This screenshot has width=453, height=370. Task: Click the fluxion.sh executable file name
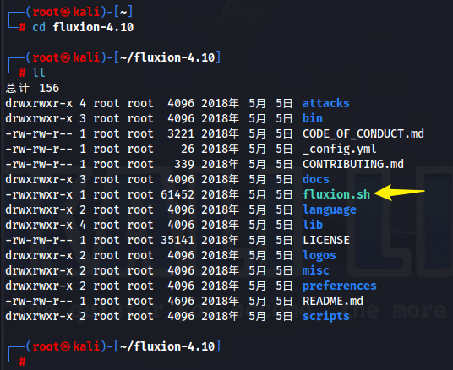tap(336, 194)
